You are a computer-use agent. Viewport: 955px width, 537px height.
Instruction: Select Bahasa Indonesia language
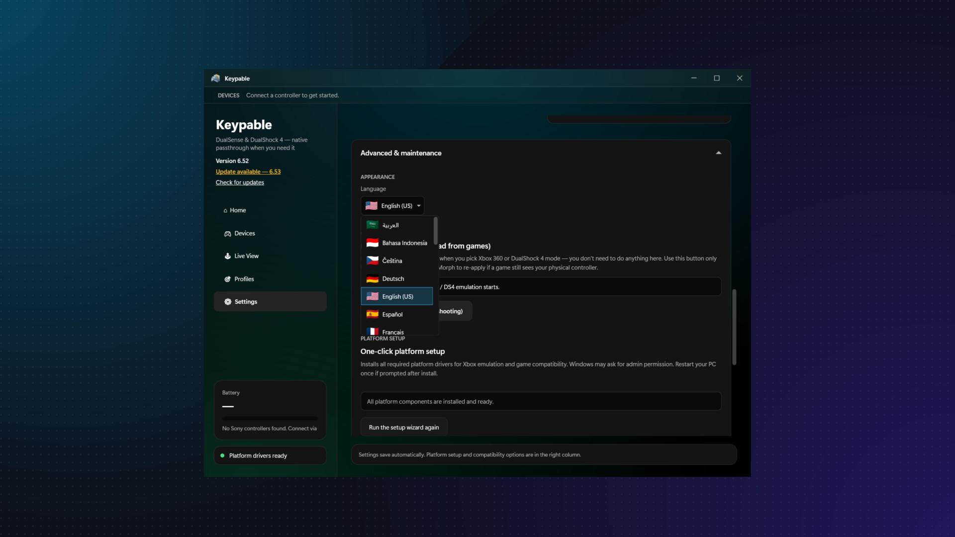click(x=397, y=243)
